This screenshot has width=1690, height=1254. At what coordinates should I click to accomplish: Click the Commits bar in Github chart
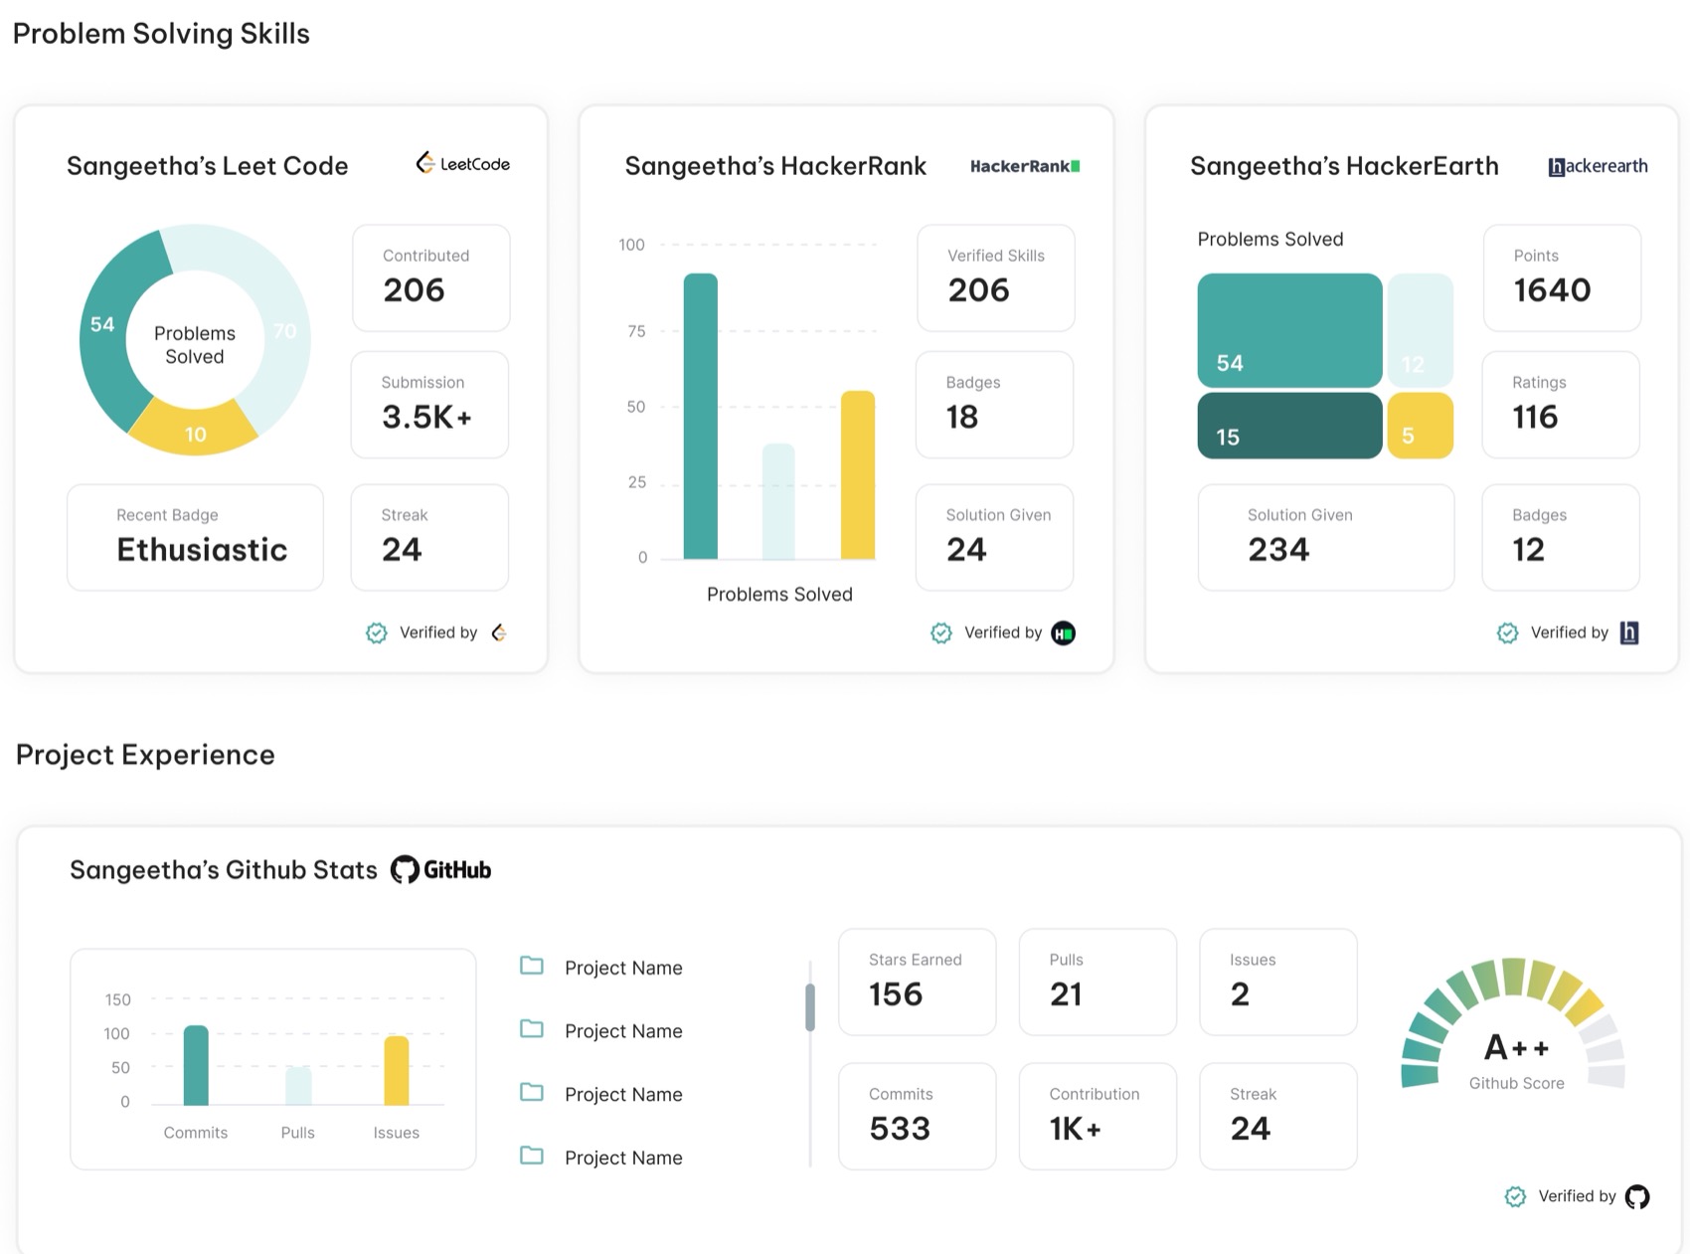coord(196,1065)
